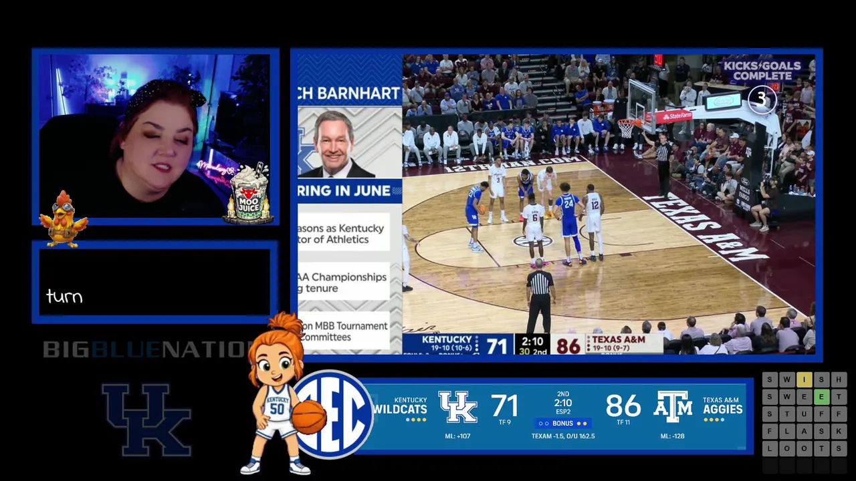
Task: Click the Moo Juice cup sticker
Action: coord(248,192)
